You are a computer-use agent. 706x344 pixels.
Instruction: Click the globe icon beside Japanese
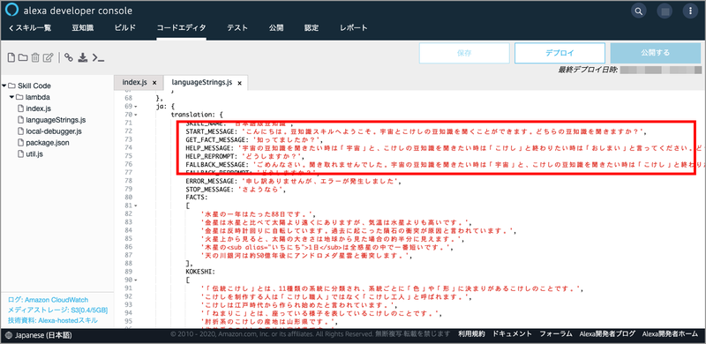click(10, 335)
